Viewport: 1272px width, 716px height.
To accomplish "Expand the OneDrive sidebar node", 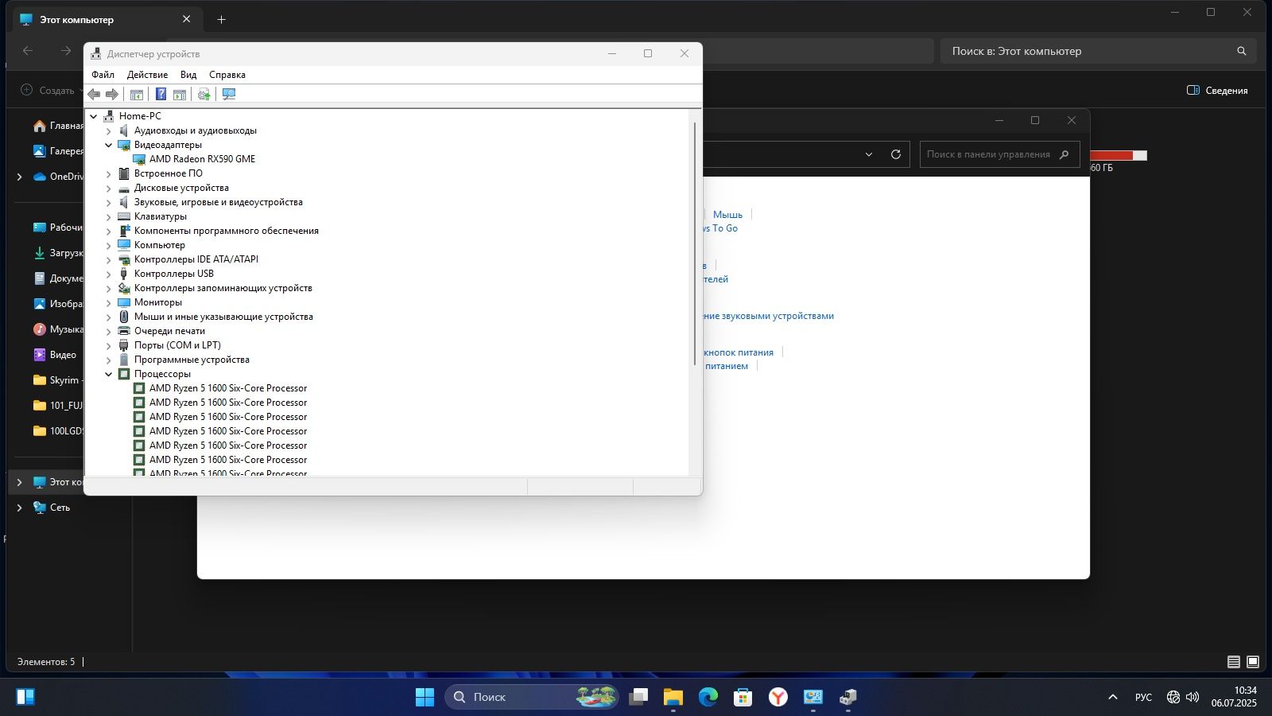I will click(19, 177).
